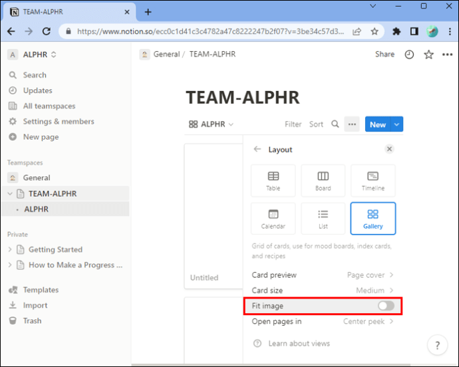Close the Layout panel

[x=389, y=149]
